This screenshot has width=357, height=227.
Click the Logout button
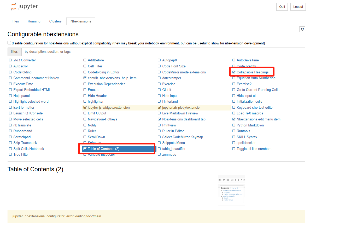(x=298, y=7)
